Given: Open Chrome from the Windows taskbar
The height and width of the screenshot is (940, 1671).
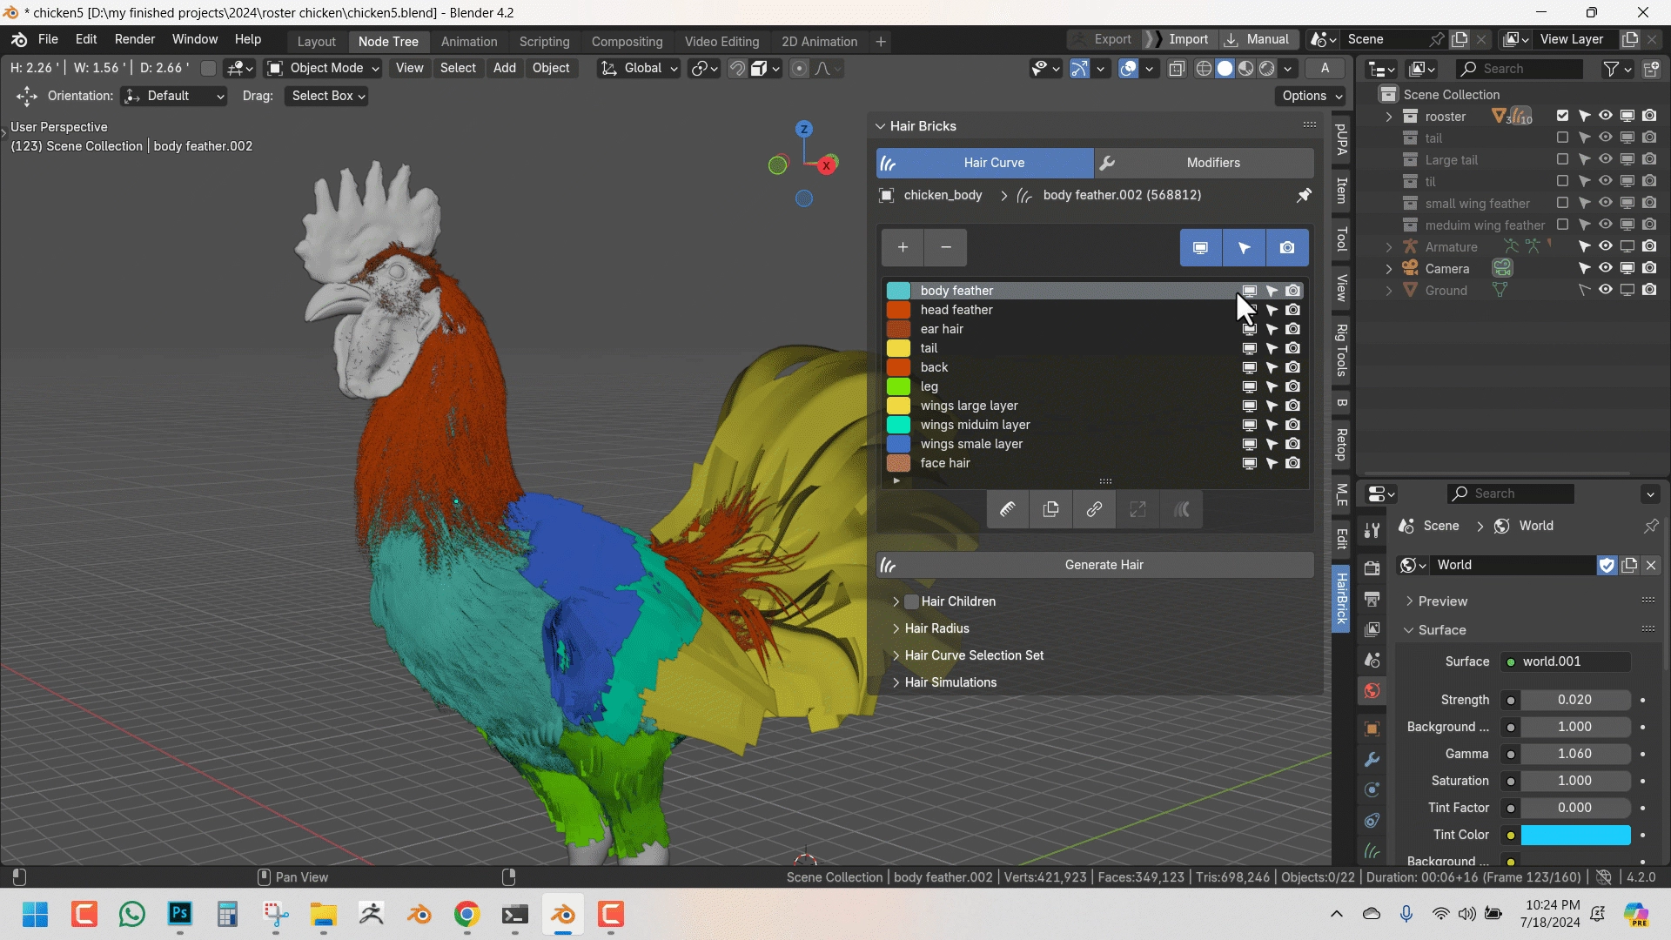Looking at the screenshot, I should coord(467,915).
